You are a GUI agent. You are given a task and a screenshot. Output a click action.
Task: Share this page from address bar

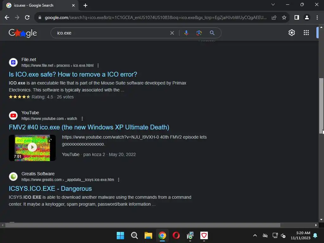pos(274,18)
